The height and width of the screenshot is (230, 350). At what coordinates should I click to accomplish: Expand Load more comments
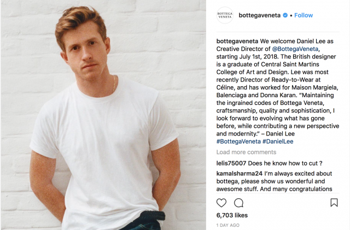click(246, 152)
